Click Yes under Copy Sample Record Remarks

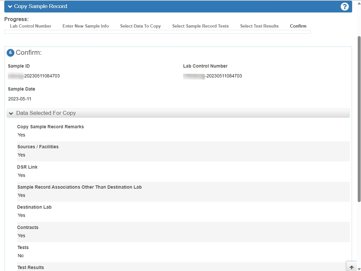click(21, 135)
